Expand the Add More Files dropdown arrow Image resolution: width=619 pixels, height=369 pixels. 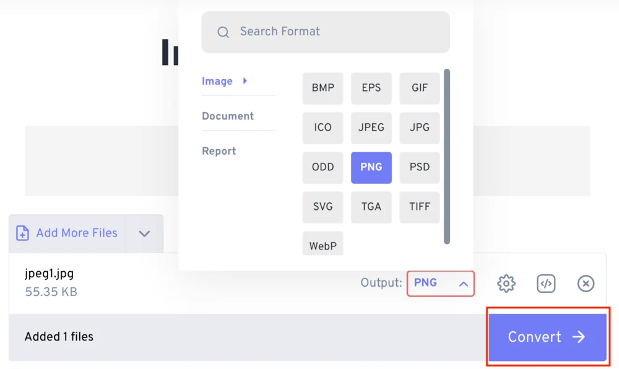144,233
